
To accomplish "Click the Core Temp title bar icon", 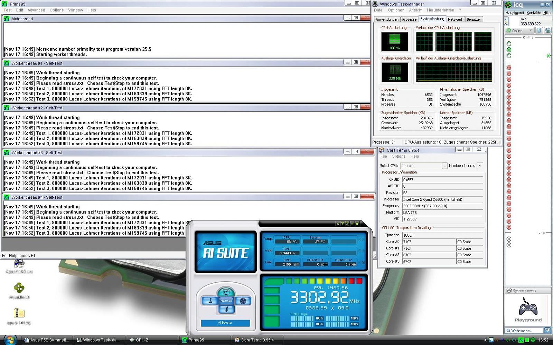I will pos(382,150).
